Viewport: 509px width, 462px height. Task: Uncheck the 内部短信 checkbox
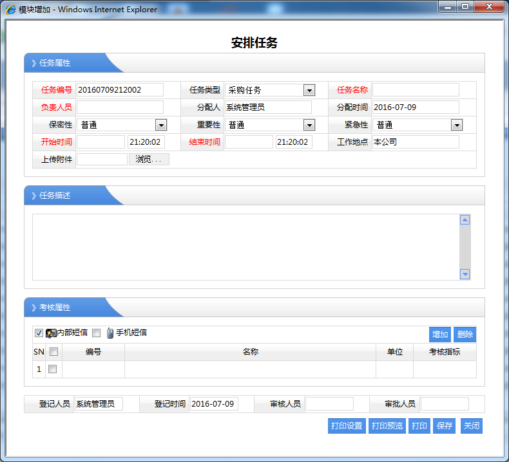tap(39, 333)
